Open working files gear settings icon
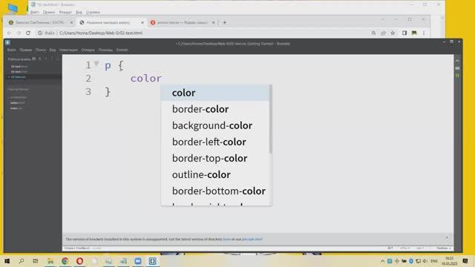Image resolution: width=475 pixels, height=267 pixels. [34, 59]
